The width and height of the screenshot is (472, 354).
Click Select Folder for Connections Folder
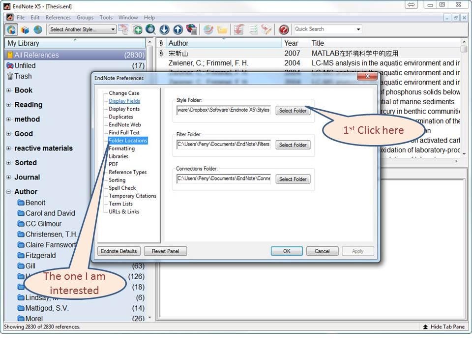click(293, 179)
